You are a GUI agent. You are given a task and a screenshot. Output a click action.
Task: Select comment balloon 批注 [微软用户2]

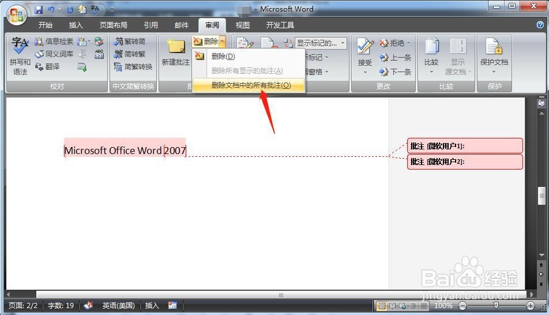(x=465, y=162)
